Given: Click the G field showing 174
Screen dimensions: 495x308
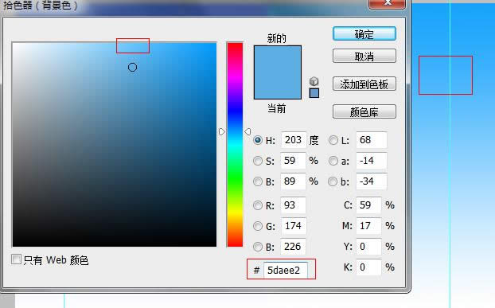Looking at the screenshot, I should 294,226.
